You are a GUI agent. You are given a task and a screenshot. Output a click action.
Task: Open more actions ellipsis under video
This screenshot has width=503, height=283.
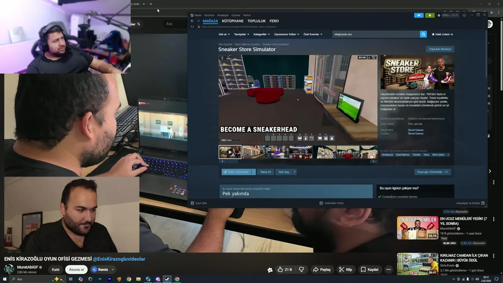[x=389, y=270]
